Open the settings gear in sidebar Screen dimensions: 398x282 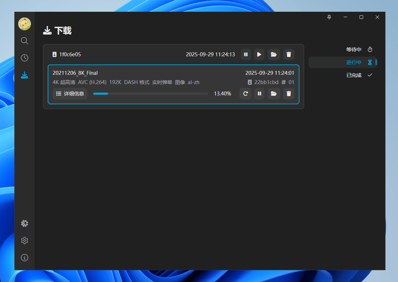click(25, 241)
